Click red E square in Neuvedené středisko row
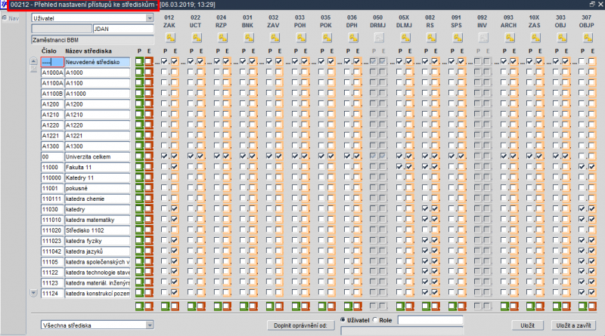 click(148, 62)
